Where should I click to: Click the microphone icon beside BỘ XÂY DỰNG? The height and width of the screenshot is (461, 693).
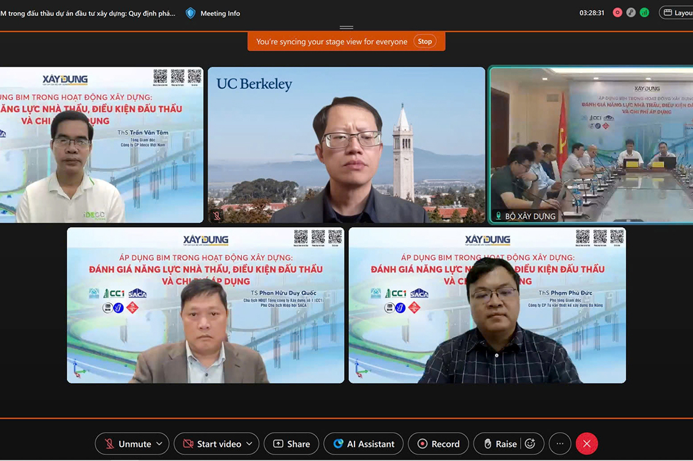498,216
